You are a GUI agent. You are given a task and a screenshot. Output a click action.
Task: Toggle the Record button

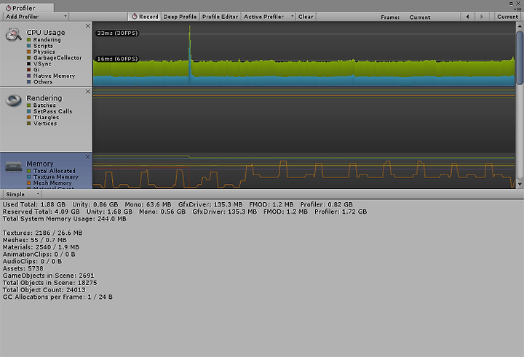(145, 17)
